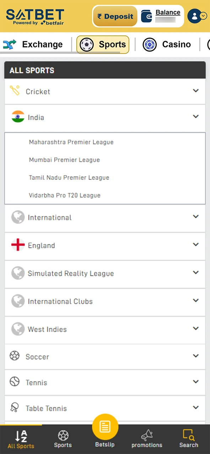Switch to the Casino tab

tap(167, 44)
